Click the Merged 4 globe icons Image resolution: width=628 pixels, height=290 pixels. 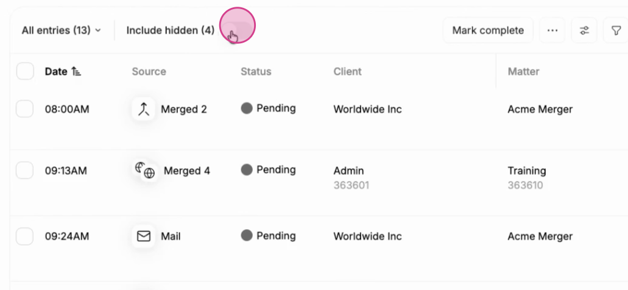[x=145, y=171]
